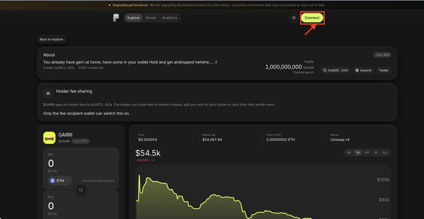This screenshot has width=424, height=219.
Task: Open the Explore tab
Action: tap(133, 18)
